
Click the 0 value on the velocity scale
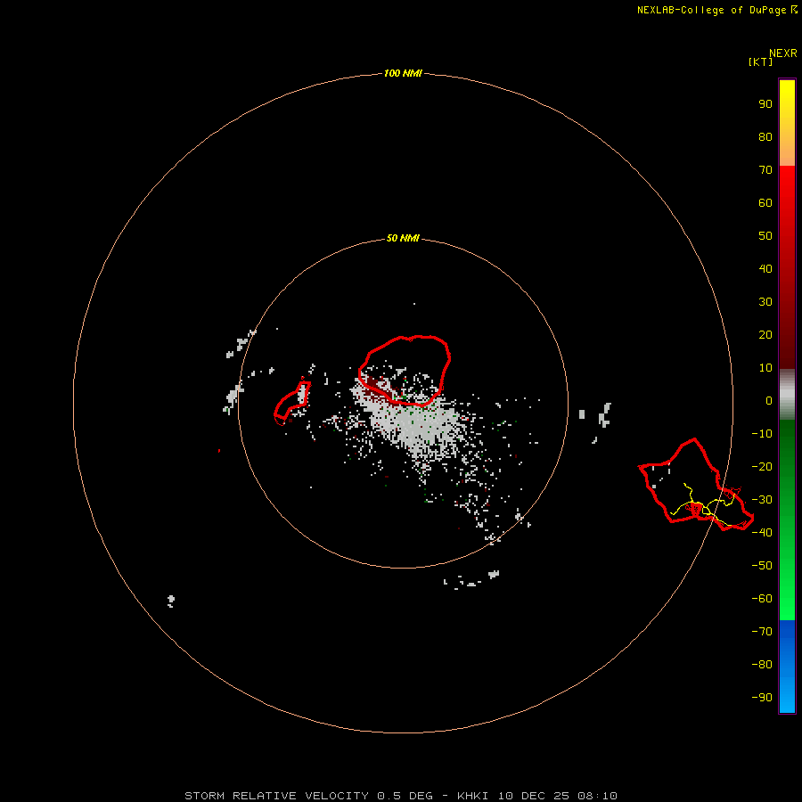click(769, 401)
